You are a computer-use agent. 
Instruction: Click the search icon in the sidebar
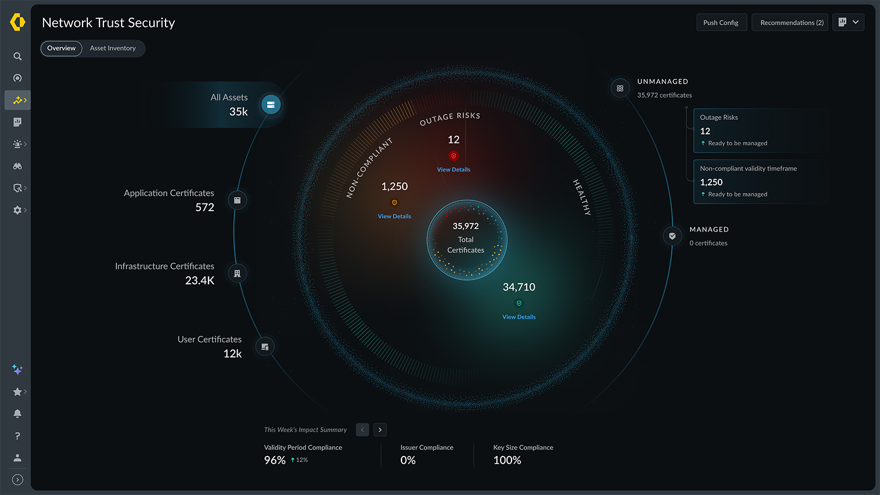pyautogui.click(x=18, y=56)
